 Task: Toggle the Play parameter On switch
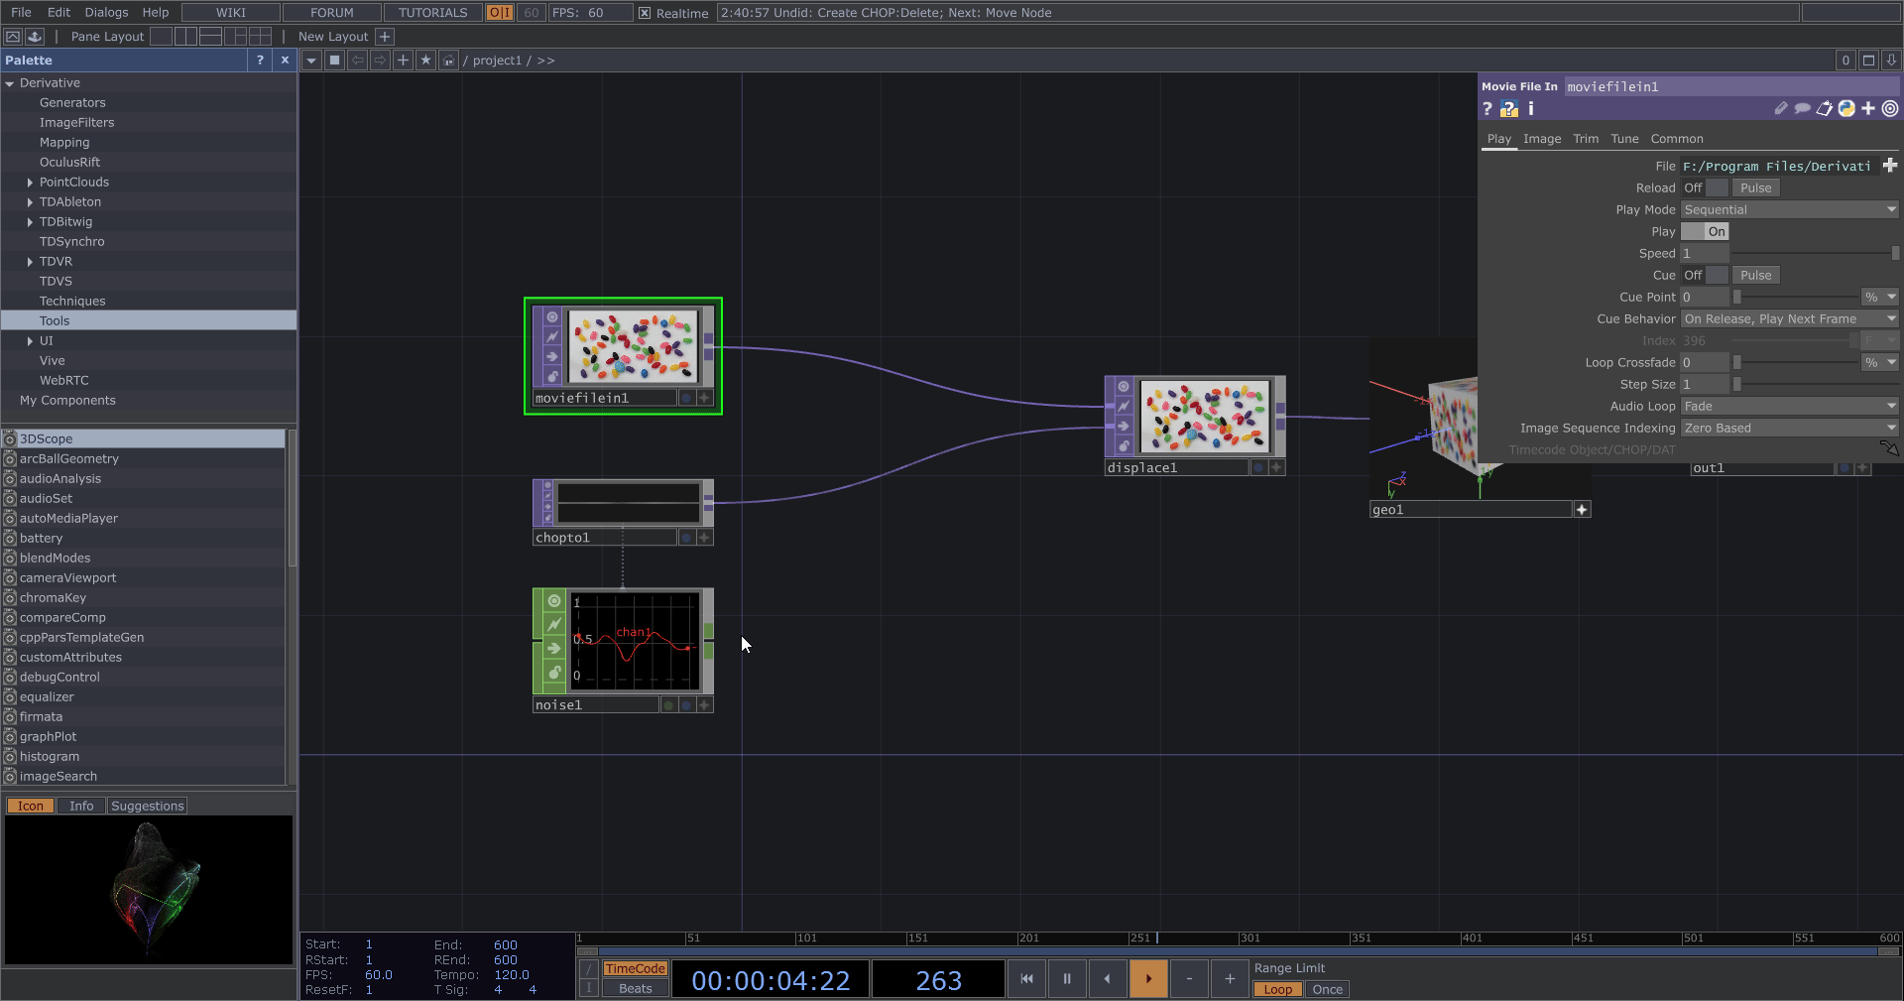1705,231
